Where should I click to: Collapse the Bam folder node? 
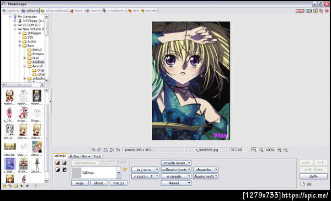[x=20, y=46]
